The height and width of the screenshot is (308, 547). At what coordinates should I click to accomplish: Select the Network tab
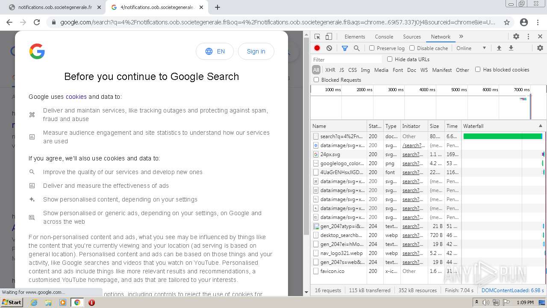pos(441,37)
